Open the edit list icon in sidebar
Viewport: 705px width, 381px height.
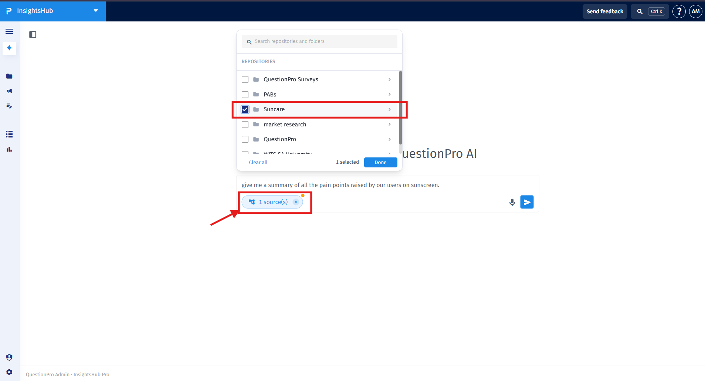click(9, 106)
